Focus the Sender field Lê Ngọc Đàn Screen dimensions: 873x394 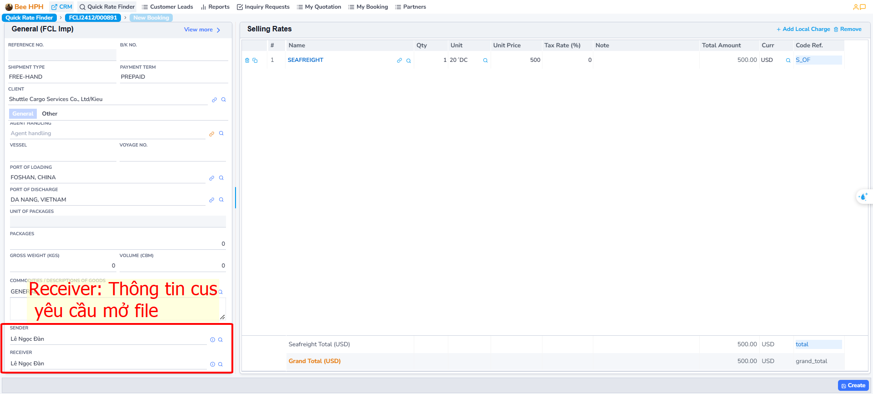click(x=108, y=339)
